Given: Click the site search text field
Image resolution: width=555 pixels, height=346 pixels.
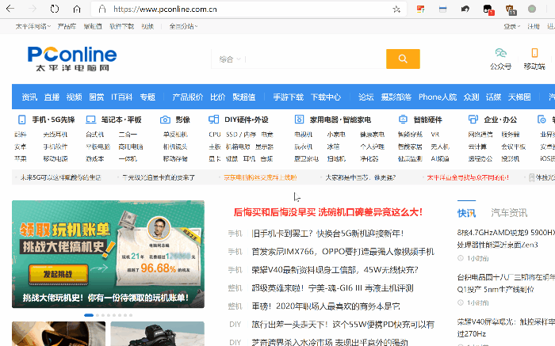Looking at the screenshot, I should pyautogui.click(x=315, y=59).
